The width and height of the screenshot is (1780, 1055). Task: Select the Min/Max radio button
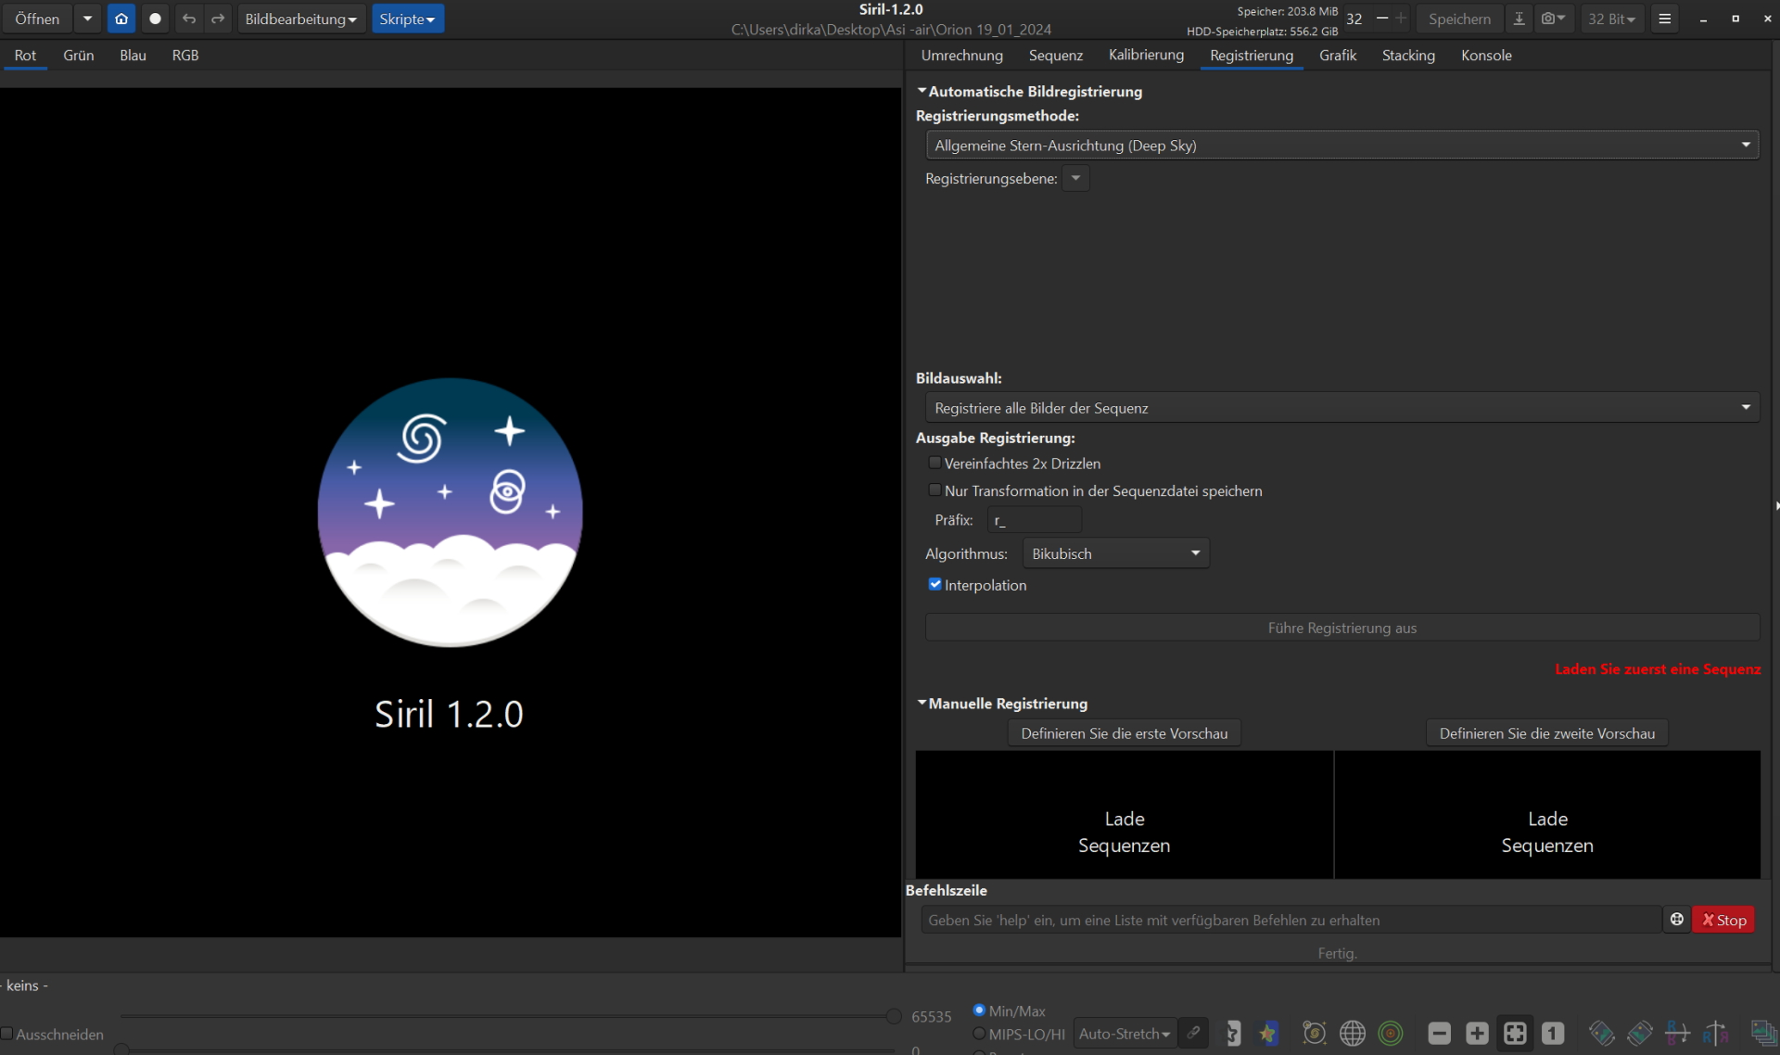[x=979, y=1011]
